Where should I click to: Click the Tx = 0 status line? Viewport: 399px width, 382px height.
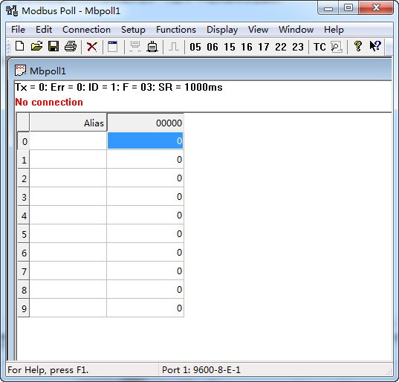pyautogui.click(x=119, y=87)
